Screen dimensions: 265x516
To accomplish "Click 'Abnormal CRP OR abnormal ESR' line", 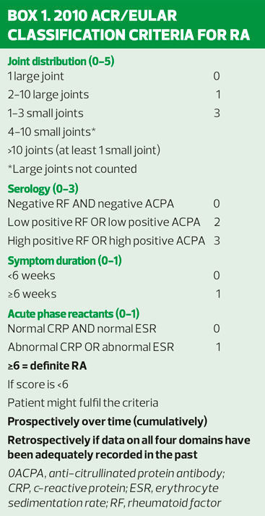I will coord(113,347).
